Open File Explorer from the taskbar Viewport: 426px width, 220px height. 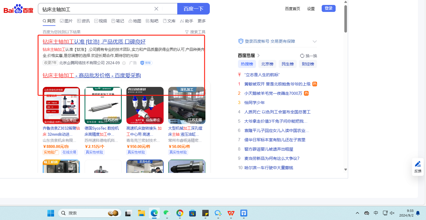(x=141, y=213)
